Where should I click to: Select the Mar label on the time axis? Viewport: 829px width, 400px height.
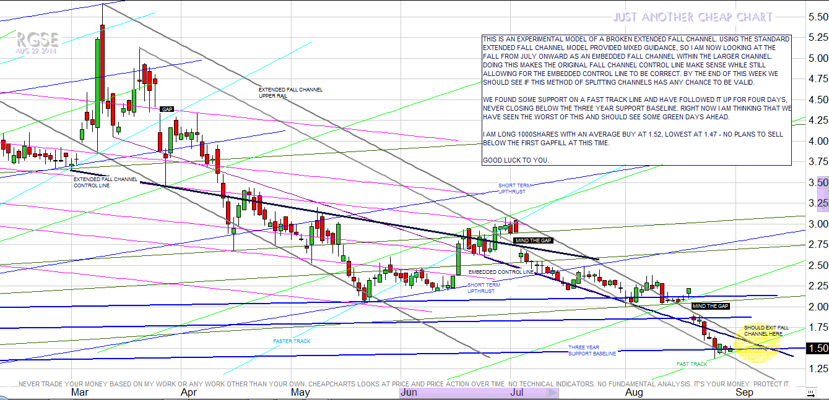79,393
